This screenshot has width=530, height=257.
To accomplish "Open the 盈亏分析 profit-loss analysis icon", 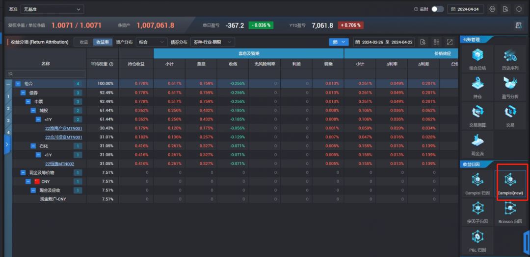I will coord(510,87).
